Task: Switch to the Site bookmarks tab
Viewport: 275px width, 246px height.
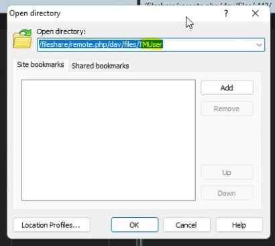Action: pyautogui.click(x=40, y=65)
